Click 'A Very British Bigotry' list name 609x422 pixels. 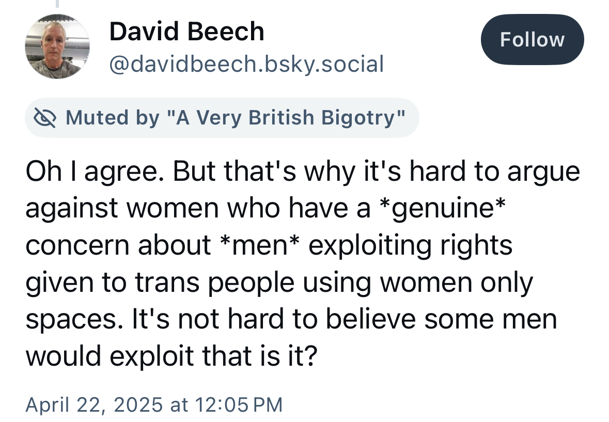[290, 118]
